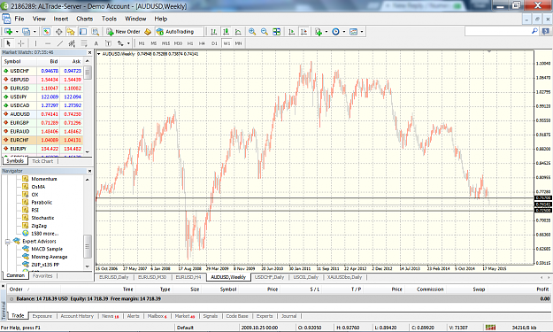Switch chart to bar chart
This screenshot has height=332, width=553.
[x=213, y=32]
